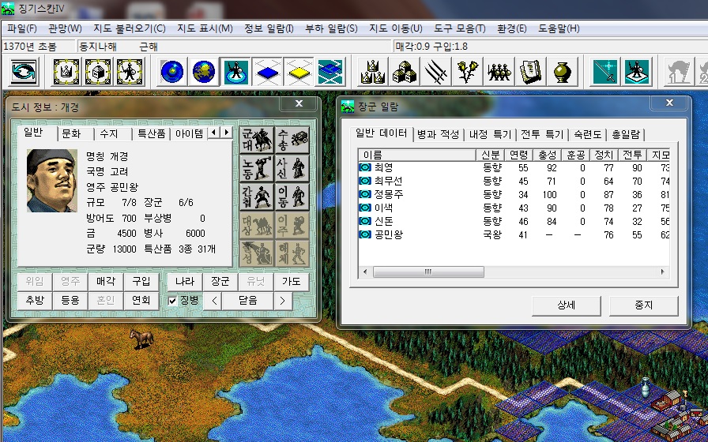Screen dimensions: 708x442
Task: Select the blue flat tile toolbar icon
Action: 267,71
